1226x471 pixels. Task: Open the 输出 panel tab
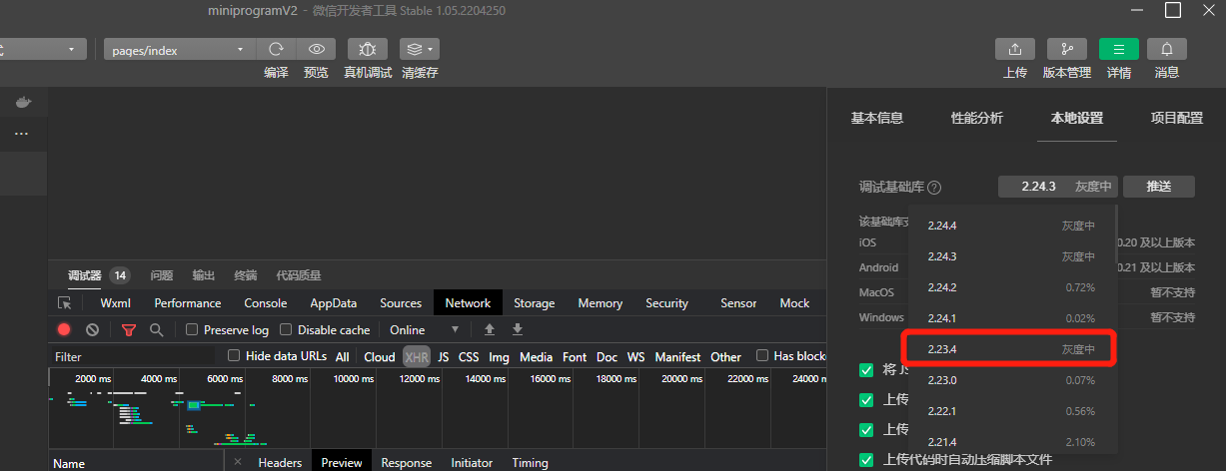coord(203,275)
